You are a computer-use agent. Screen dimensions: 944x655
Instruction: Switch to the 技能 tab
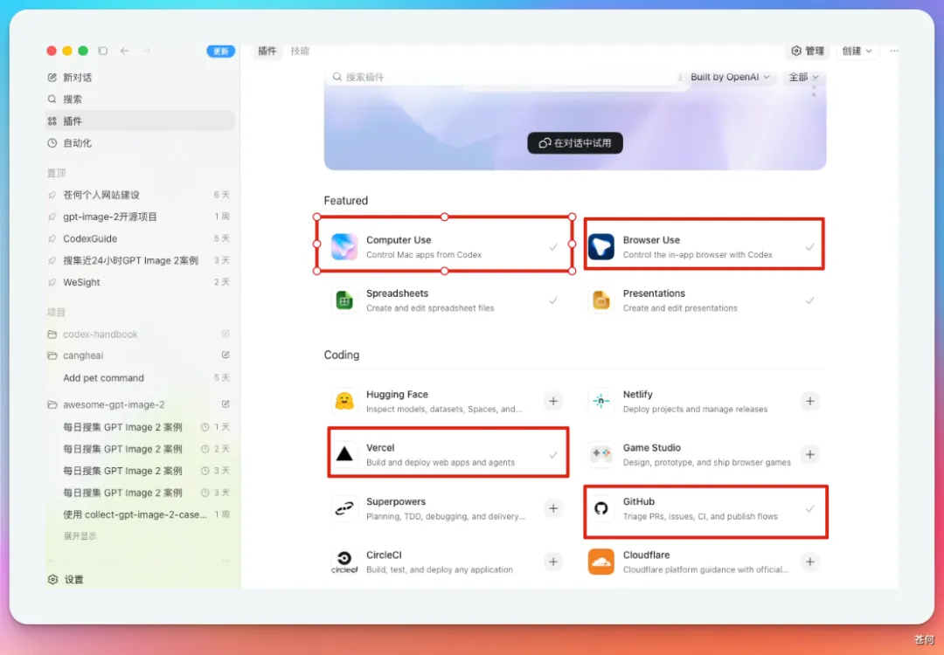click(x=300, y=52)
